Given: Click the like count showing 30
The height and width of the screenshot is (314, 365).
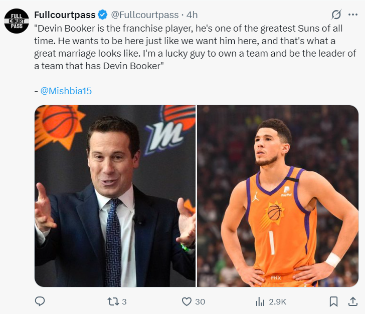Looking at the screenshot, I should (200, 301).
